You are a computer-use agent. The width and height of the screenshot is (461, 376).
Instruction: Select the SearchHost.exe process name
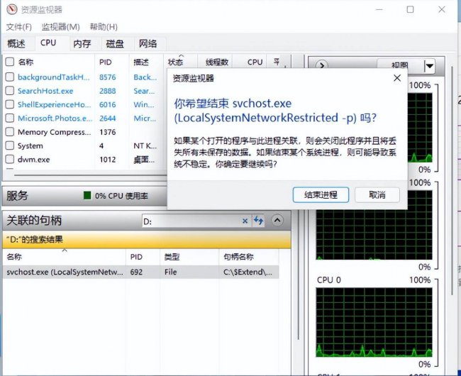click(45, 91)
